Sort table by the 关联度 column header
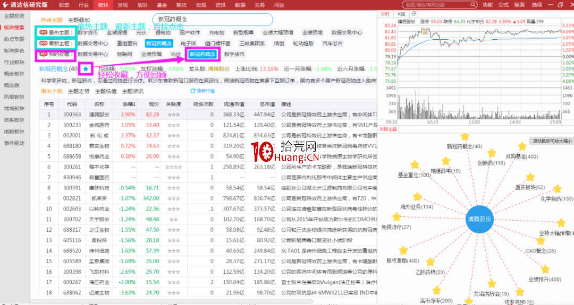Screen dimensions: 574x305 point(173,104)
